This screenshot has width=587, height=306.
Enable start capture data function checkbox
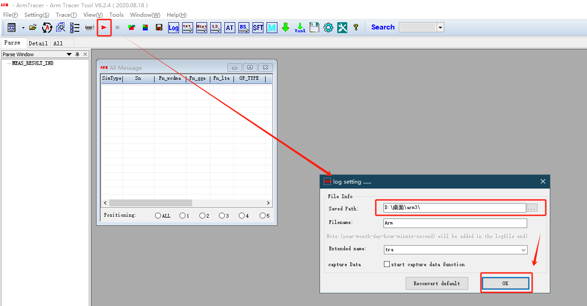(387, 264)
